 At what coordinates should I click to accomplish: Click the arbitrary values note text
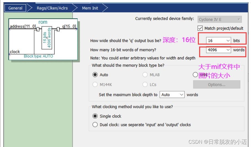(x=143, y=58)
